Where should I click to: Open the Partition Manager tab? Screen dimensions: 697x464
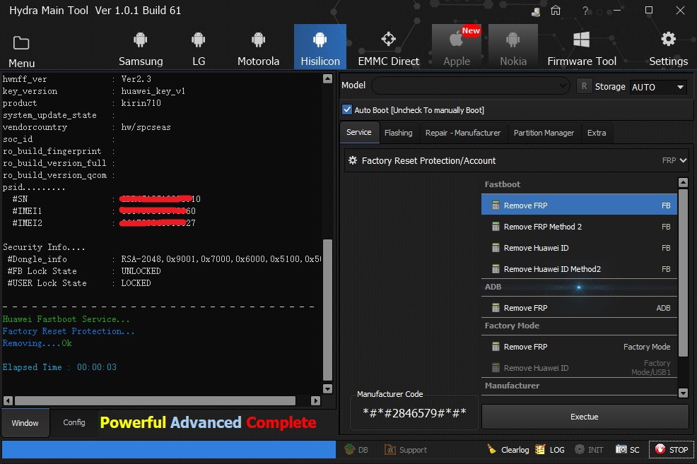(542, 133)
